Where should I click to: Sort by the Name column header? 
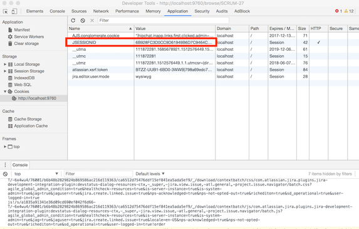coord(101,29)
